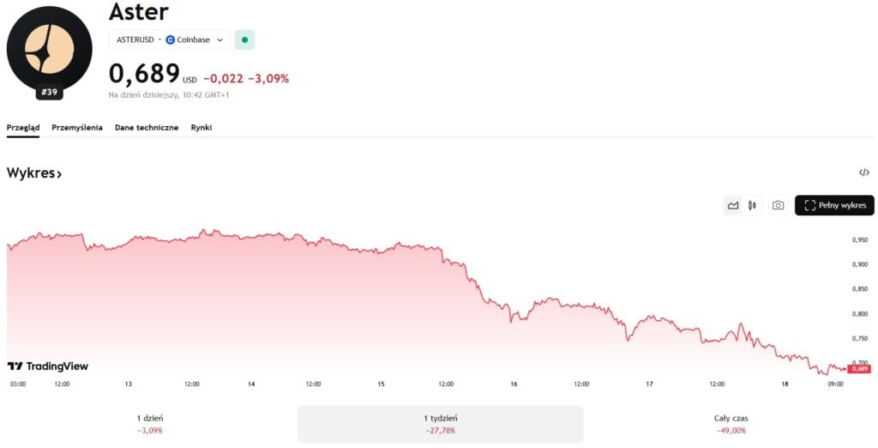Open the ASTERUSD Coinbase symbol dropdown
878x448 pixels.
point(169,39)
